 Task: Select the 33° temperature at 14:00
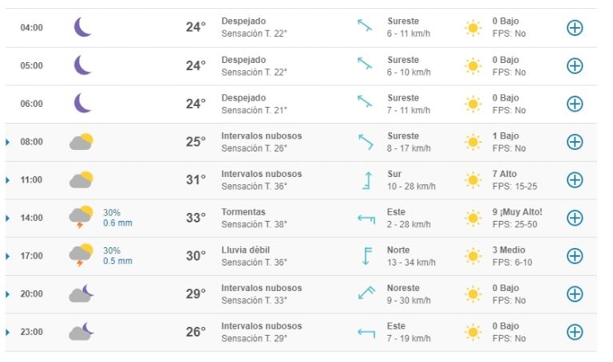click(196, 218)
